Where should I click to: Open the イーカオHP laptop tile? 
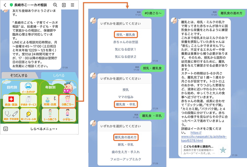tap(28, 88)
